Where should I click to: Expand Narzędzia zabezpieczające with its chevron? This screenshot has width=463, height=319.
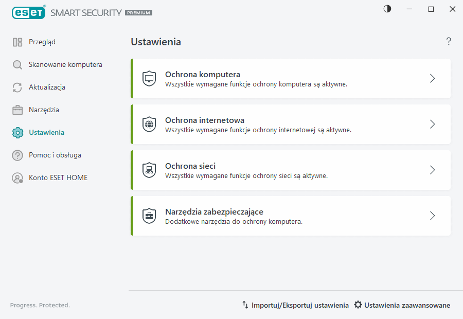coord(432,216)
